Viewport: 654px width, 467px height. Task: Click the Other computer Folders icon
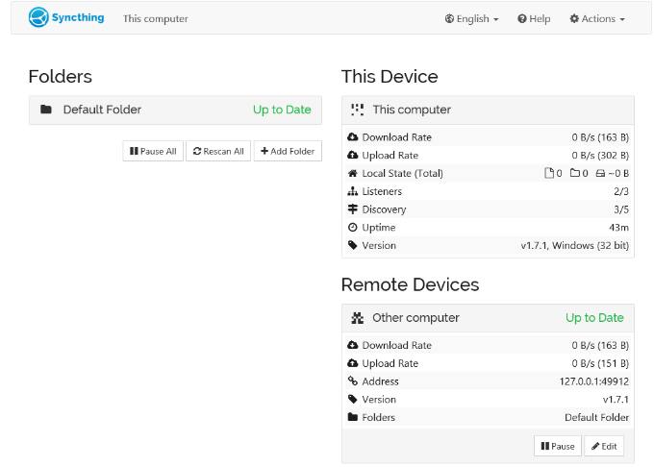tap(353, 417)
